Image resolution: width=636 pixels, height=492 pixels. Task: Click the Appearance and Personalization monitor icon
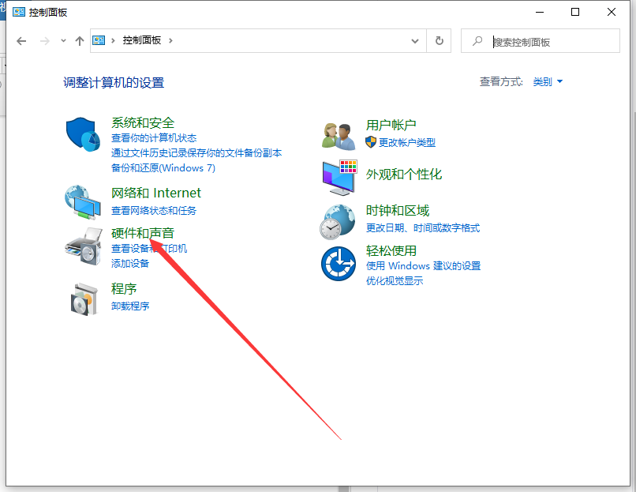(x=339, y=178)
